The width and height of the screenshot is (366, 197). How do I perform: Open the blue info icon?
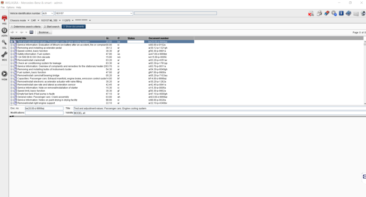point(341,13)
